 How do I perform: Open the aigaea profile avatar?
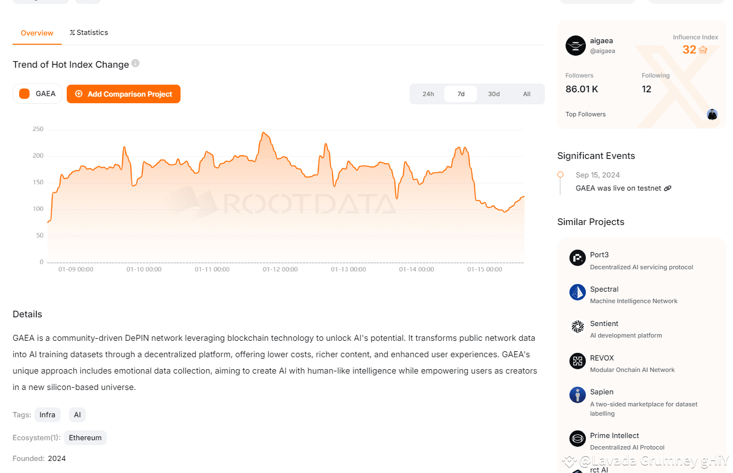575,45
